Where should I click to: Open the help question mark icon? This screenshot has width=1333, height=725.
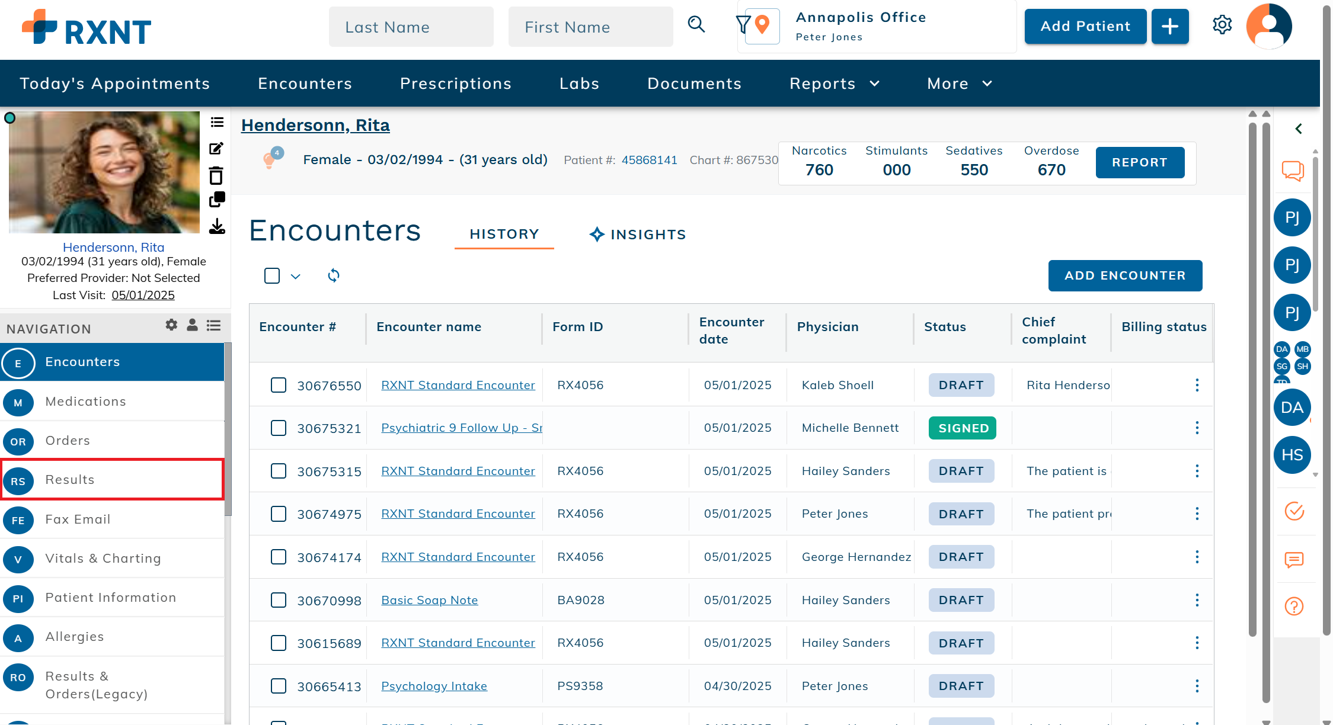pos(1294,606)
